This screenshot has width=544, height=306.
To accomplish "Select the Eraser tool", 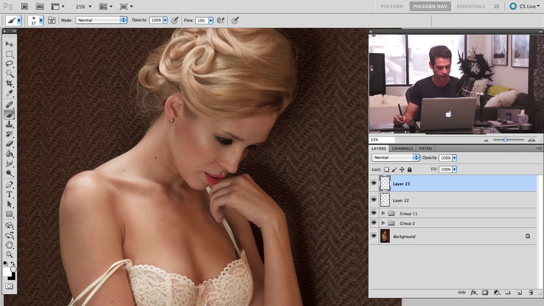I will pyautogui.click(x=9, y=144).
